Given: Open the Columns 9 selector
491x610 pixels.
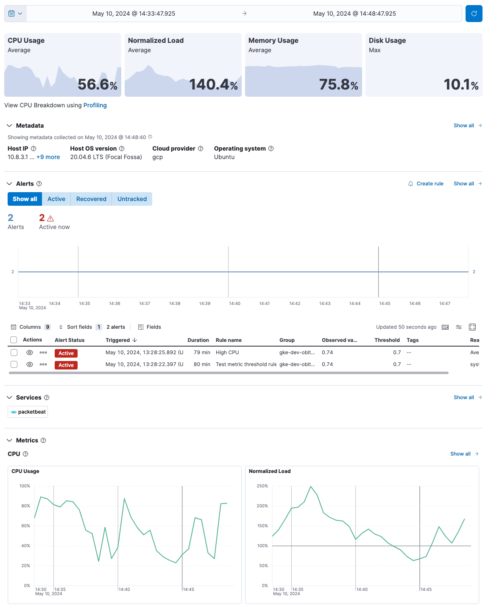Looking at the screenshot, I should pos(31,327).
